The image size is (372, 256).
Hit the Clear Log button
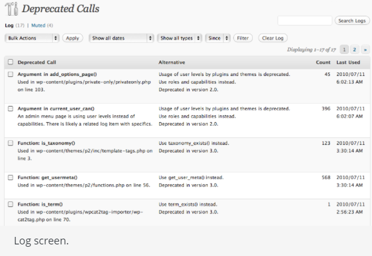click(x=272, y=38)
